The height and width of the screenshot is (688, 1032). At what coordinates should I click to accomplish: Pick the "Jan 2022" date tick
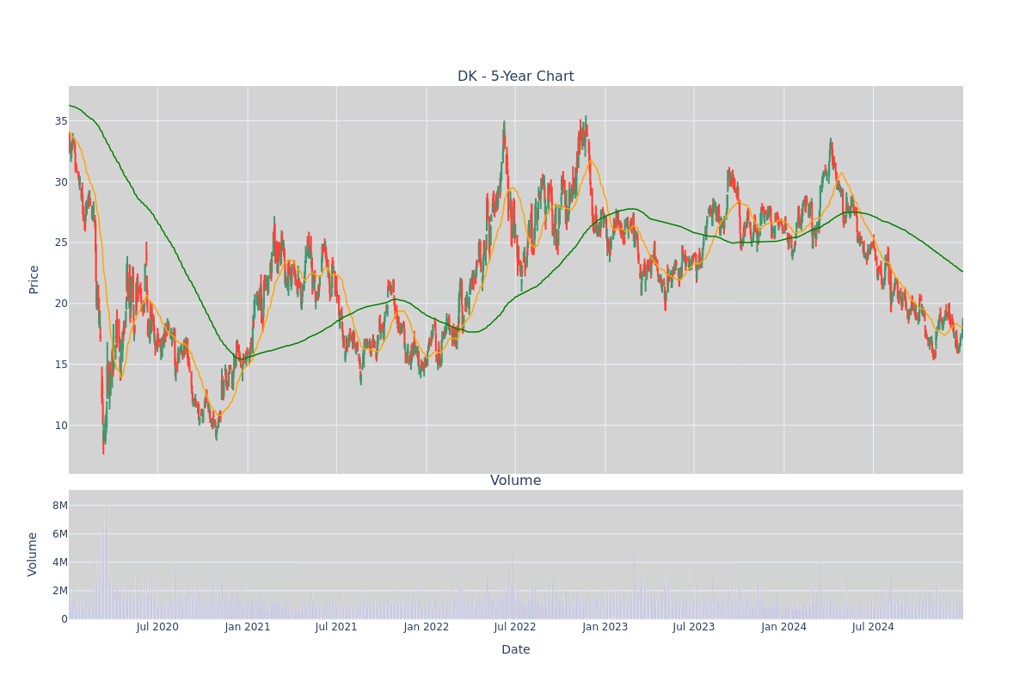tap(427, 627)
